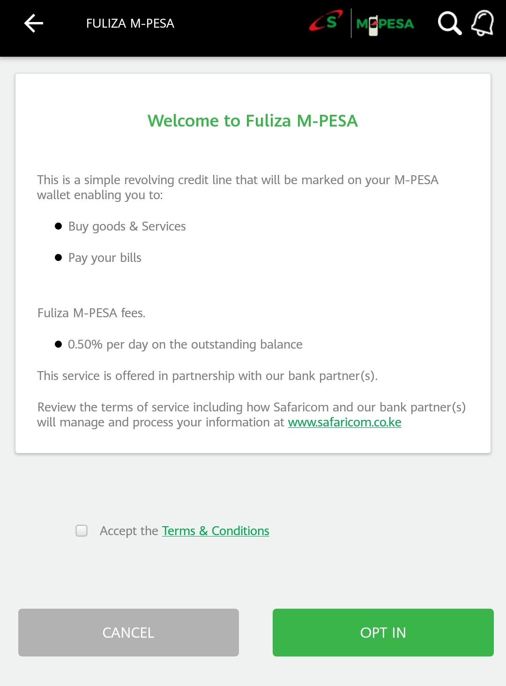Click the red and green Safaricom logo
506x686 pixels.
coord(326,21)
